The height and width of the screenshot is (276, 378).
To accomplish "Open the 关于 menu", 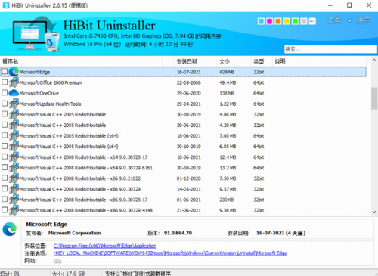I will 364,20.
